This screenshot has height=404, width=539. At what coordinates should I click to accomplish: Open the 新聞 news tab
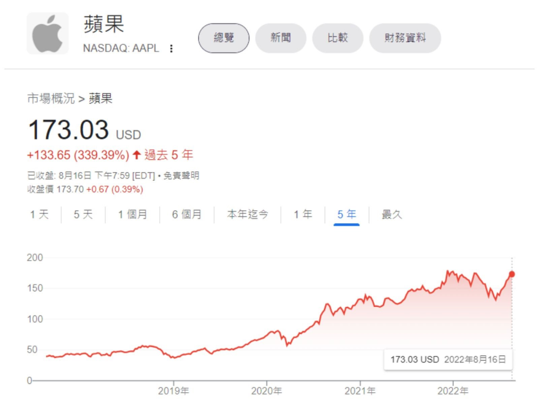point(280,38)
